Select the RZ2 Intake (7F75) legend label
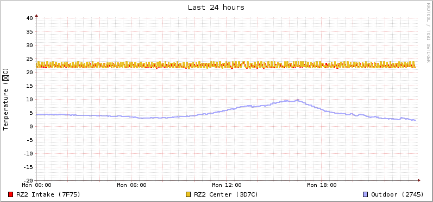 coord(48,194)
